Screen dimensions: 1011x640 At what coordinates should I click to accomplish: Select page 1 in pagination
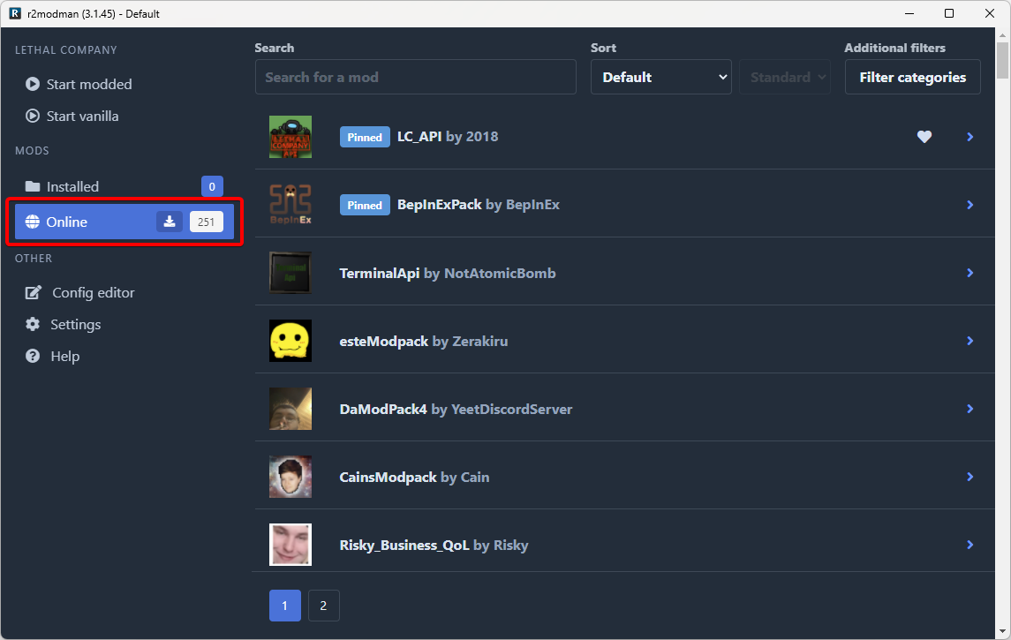click(284, 606)
